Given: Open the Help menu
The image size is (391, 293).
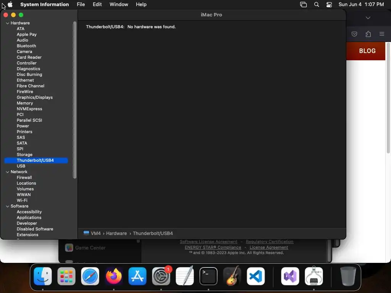Looking at the screenshot, I should click(x=141, y=4).
